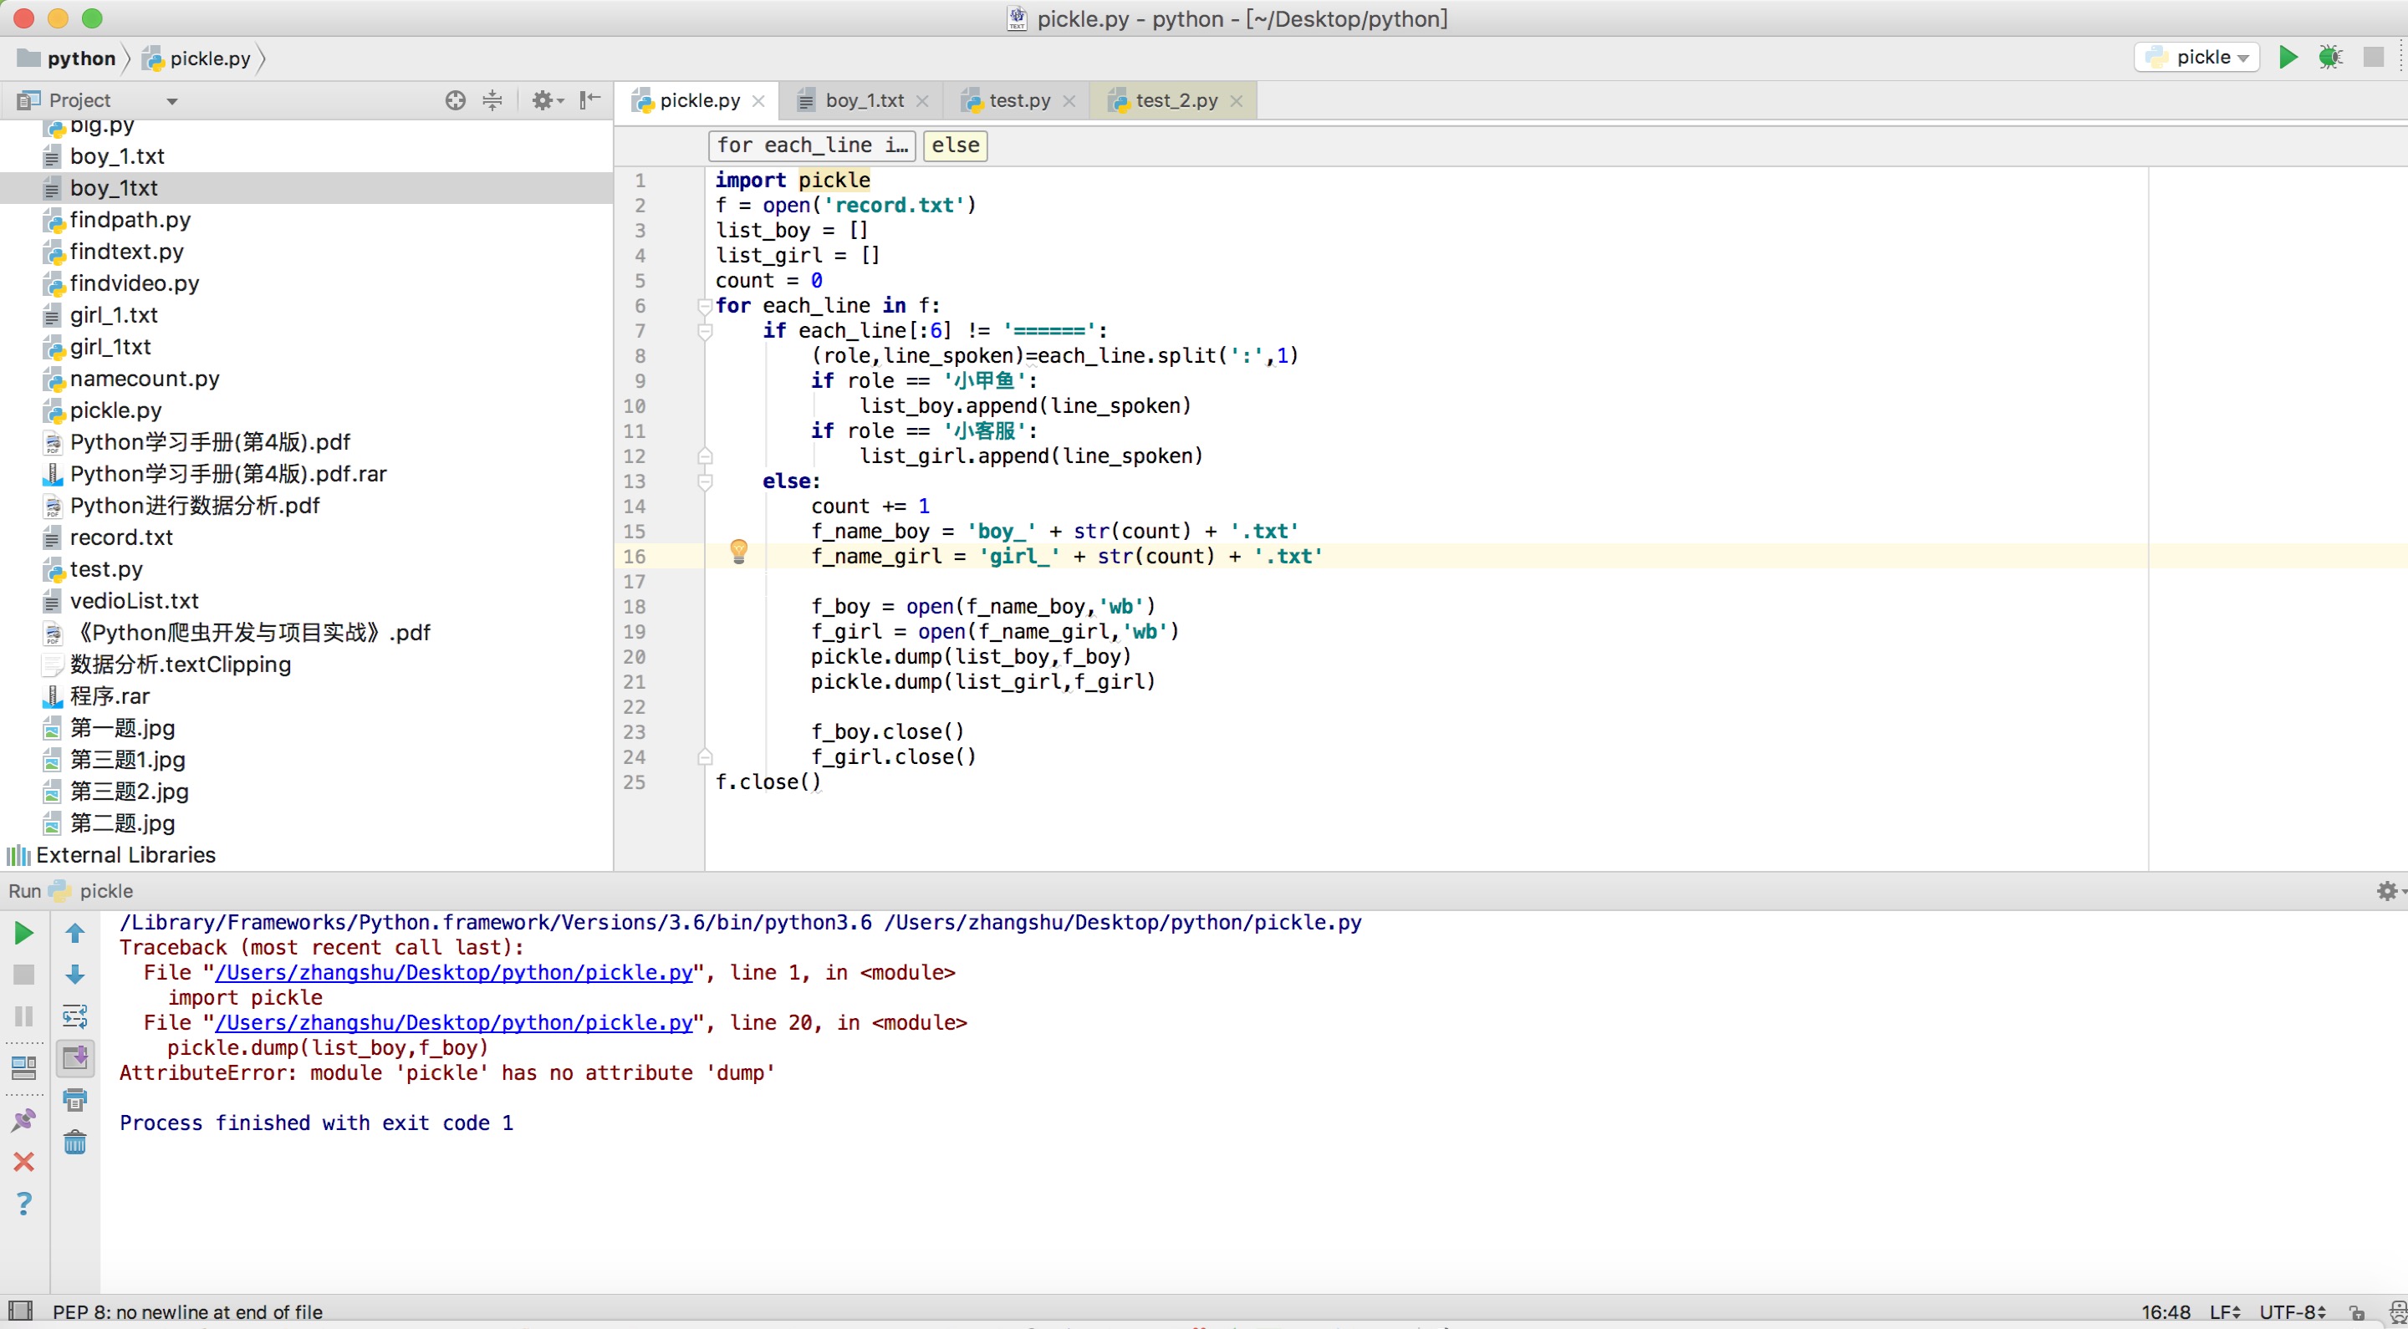Viewport: 2408px width, 1329px height.
Task: Click the print icon in Run panel
Action: pyautogui.click(x=74, y=1100)
